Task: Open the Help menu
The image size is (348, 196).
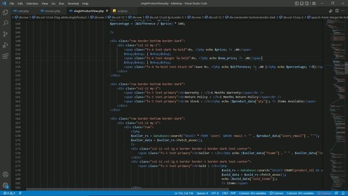Action: 85,4
